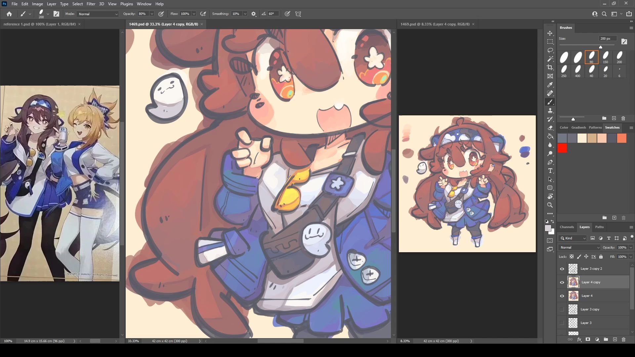This screenshot has height=357, width=635.
Task: Click the brush Size input field
Action: (608, 39)
